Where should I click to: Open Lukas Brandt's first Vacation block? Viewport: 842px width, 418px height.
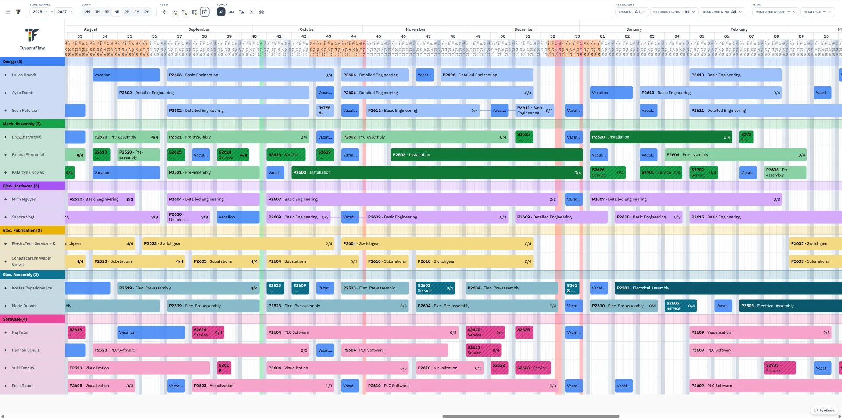click(x=126, y=75)
